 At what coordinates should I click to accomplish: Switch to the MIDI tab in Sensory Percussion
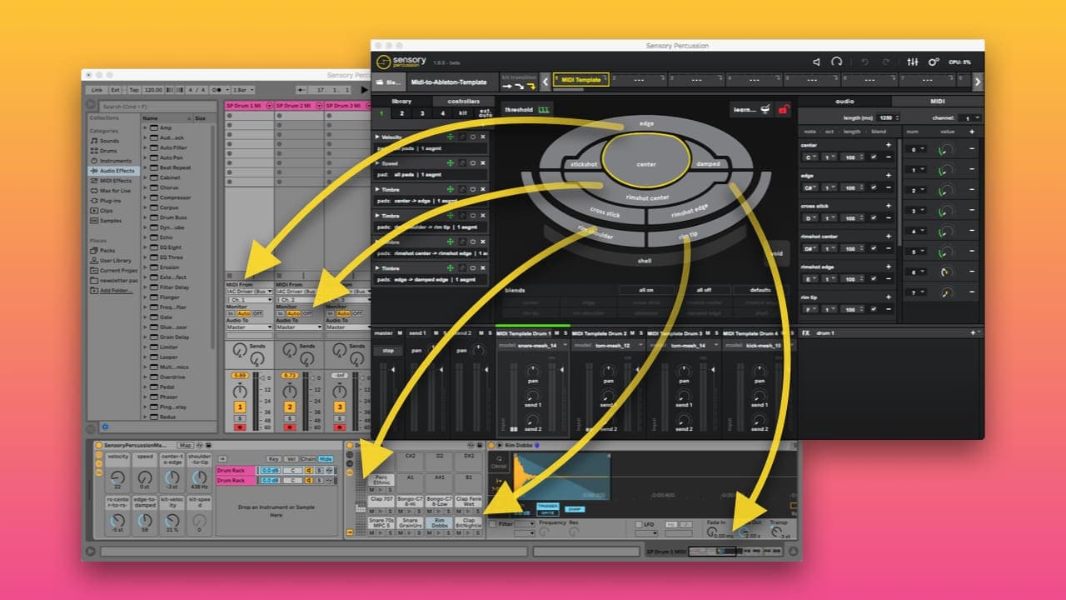[937, 102]
